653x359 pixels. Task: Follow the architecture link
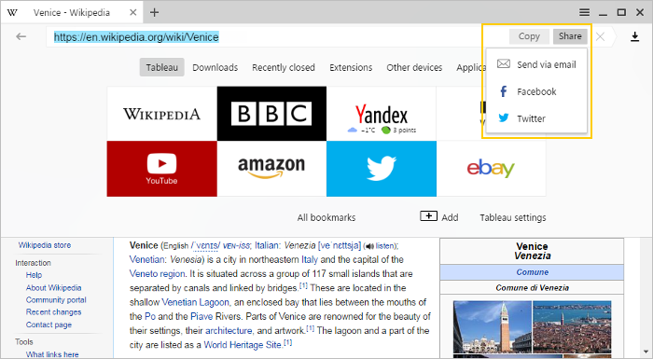(x=229, y=331)
